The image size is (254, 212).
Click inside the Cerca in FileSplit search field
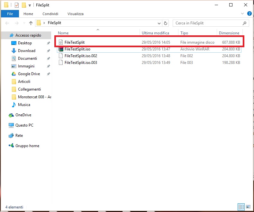tap(207, 23)
